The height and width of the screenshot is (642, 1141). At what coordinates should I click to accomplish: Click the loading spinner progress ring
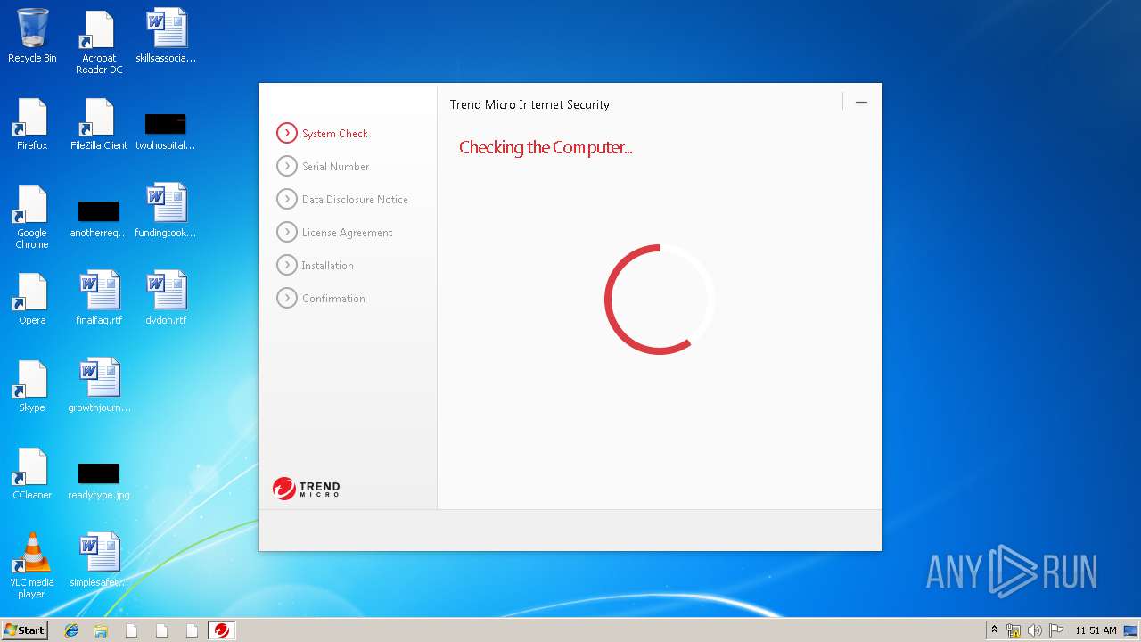(x=660, y=300)
